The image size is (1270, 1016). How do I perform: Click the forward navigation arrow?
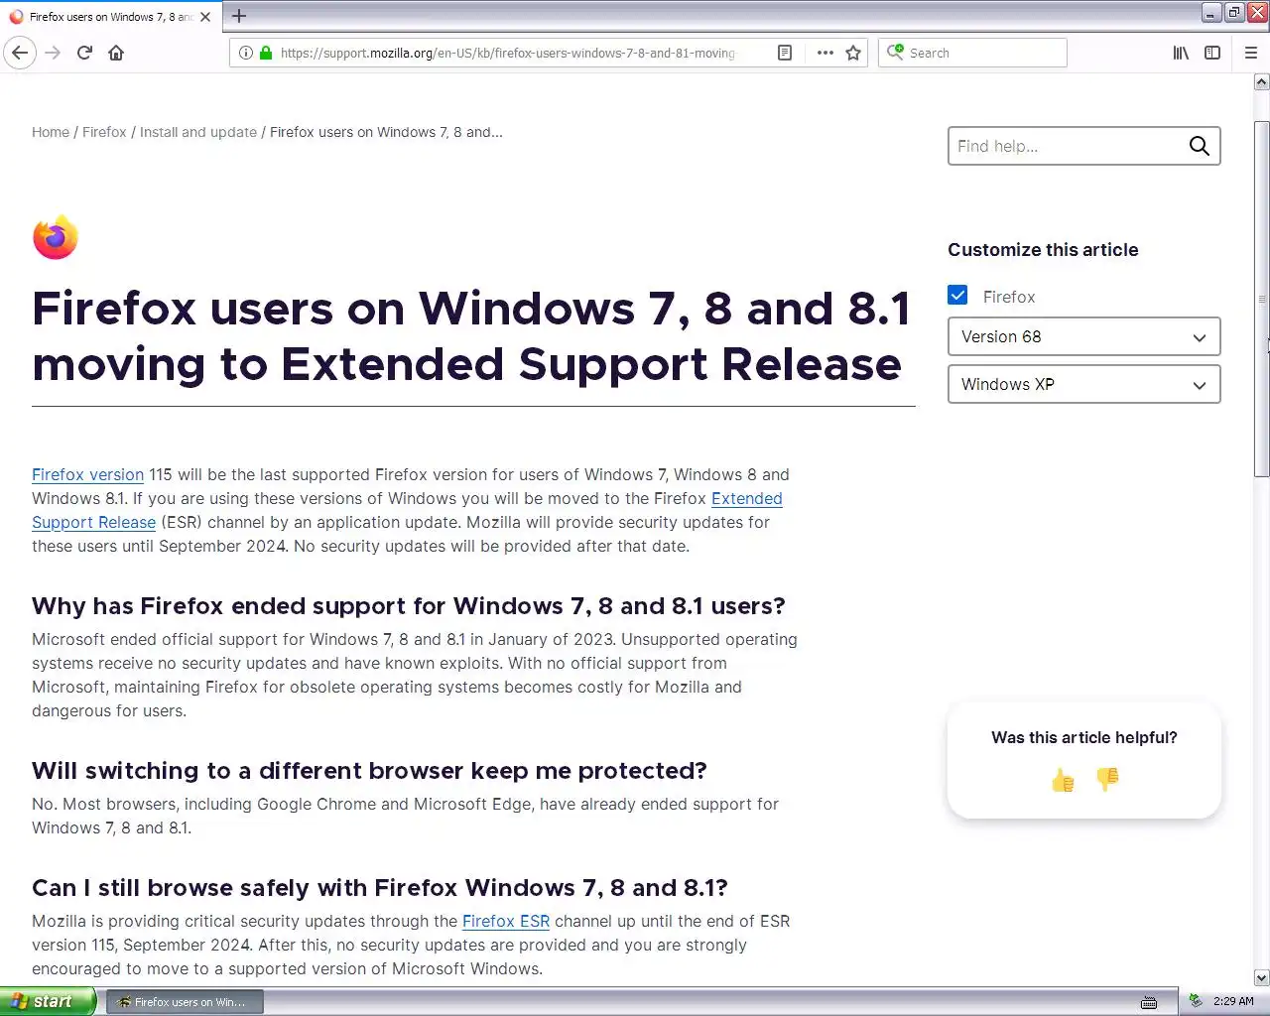point(53,53)
